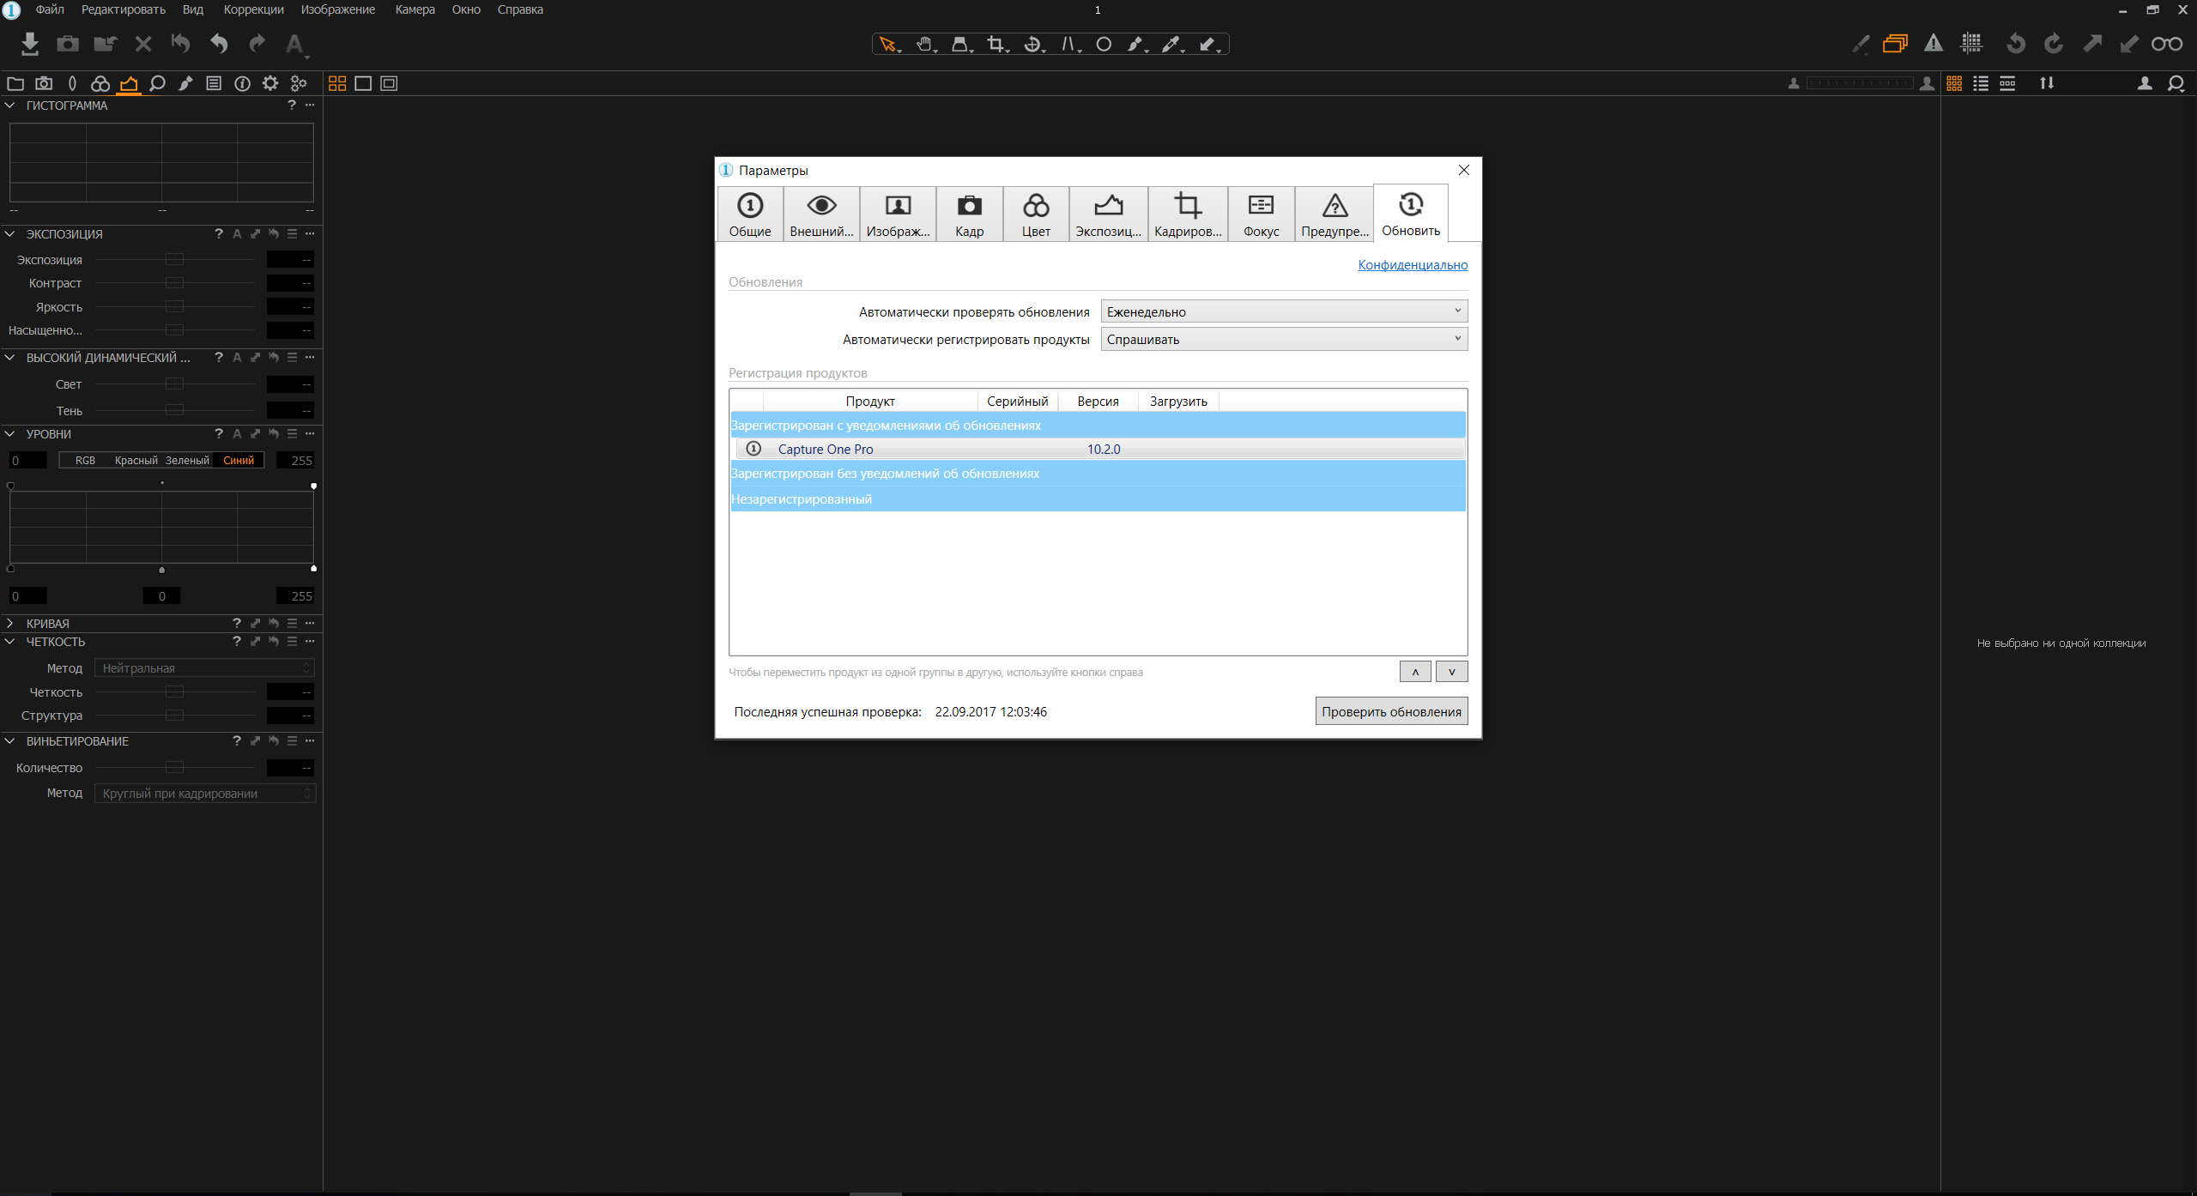Click browser search magnifier icon

[x=2176, y=83]
